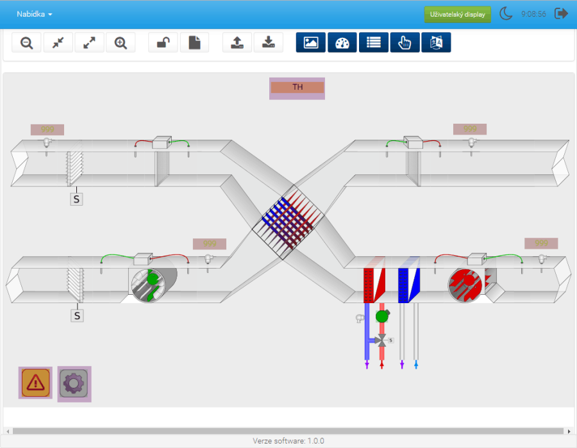Click the TH label box

pyautogui.click(x=297, y=88)
